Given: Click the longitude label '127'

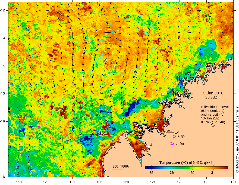Looking at the screenshot, I should pos(233,182).
